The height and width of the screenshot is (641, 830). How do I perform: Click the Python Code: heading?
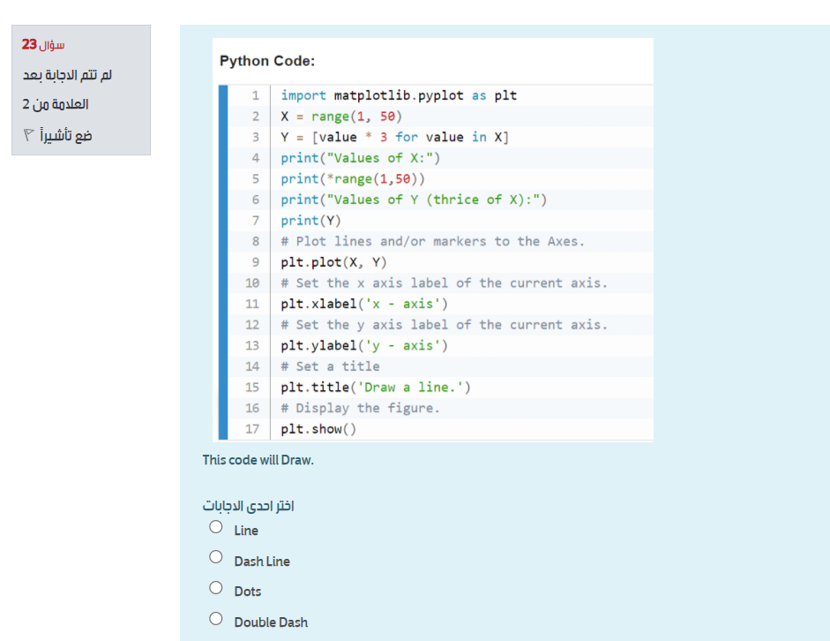coord(267,61)
